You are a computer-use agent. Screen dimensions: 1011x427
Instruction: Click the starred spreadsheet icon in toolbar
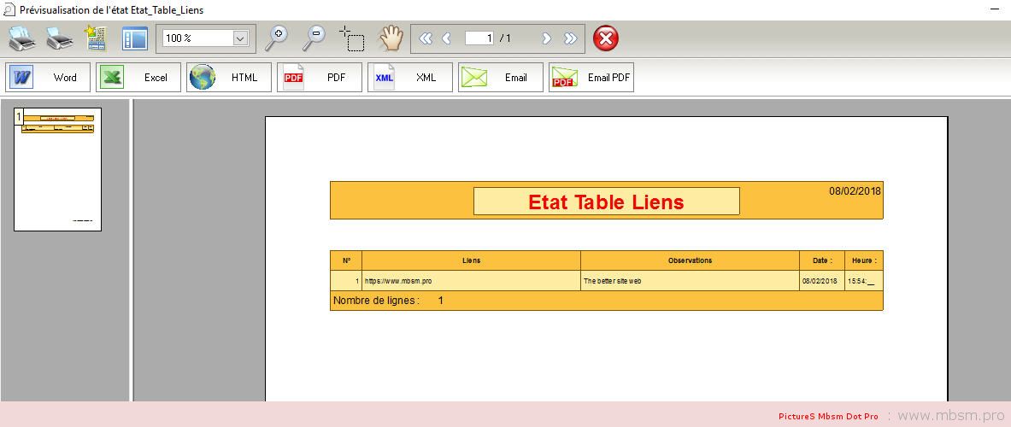(x=95, y=38)
